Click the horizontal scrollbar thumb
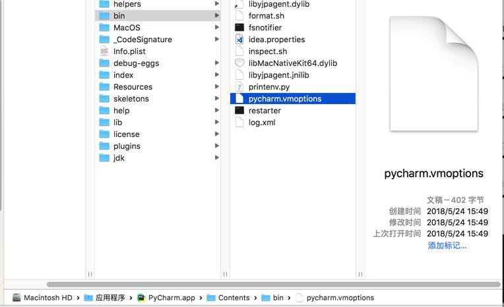 click(273, 285)
